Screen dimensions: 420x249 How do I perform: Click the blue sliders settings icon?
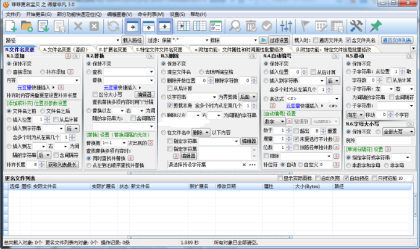point(286,27)
